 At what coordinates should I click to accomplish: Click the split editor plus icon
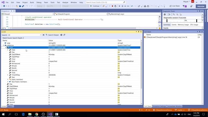(160, 17)
